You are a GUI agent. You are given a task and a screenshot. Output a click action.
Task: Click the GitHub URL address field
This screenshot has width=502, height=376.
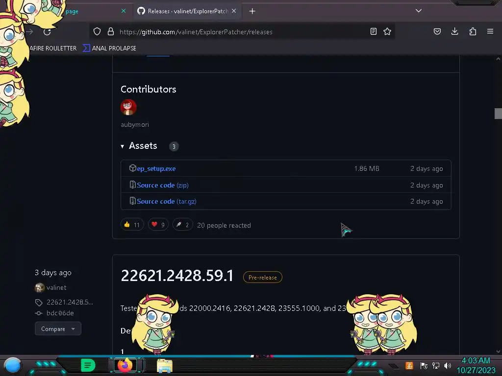tap(242, 32)
